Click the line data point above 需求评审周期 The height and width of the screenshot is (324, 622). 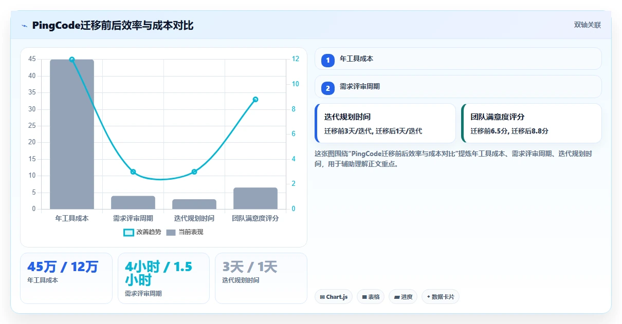(x=133, y=171)
